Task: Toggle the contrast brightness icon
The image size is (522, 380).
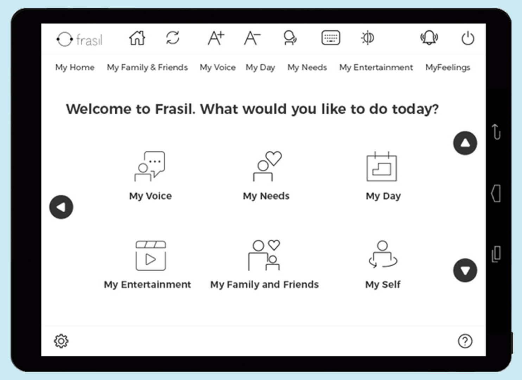Action: [368, 38]
